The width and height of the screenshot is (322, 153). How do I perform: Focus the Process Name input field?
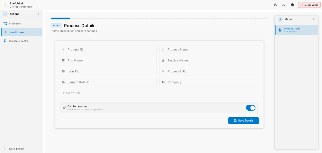[x=208, y=50]
